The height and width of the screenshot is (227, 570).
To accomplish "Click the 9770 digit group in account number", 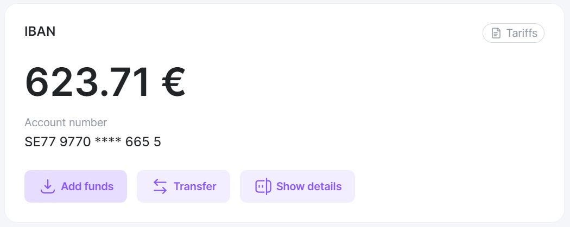I will (x=75, y=142).
